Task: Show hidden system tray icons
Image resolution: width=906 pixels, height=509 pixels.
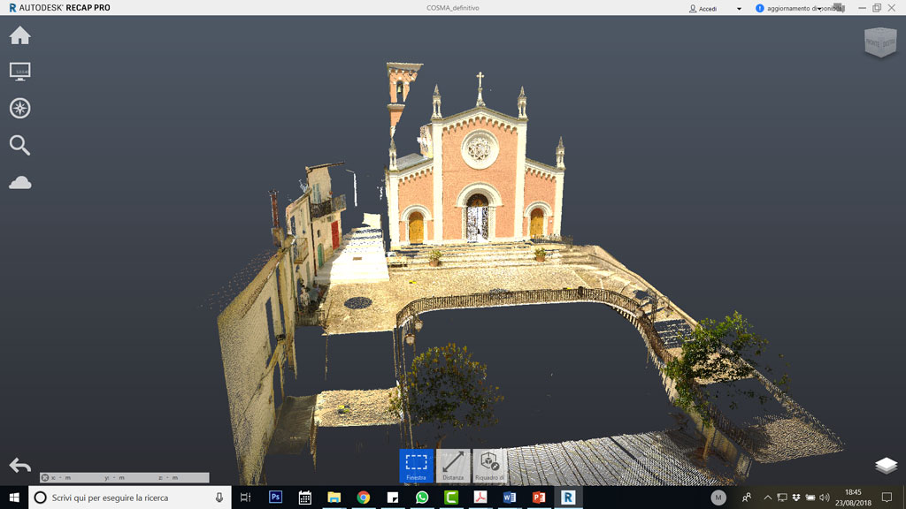Action: (767, 498)
